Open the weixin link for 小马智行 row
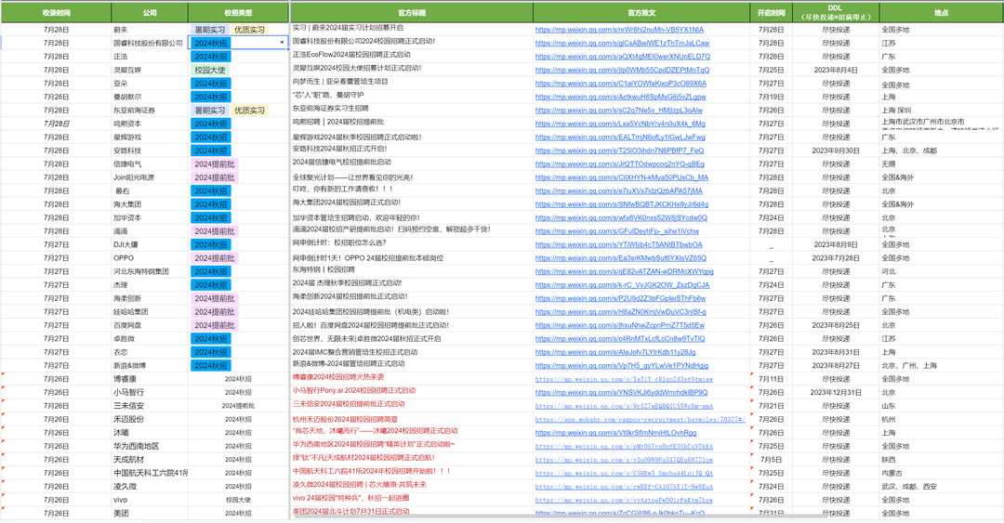The height and width of the screenshot is (523, 1004). tap(621, 392)
